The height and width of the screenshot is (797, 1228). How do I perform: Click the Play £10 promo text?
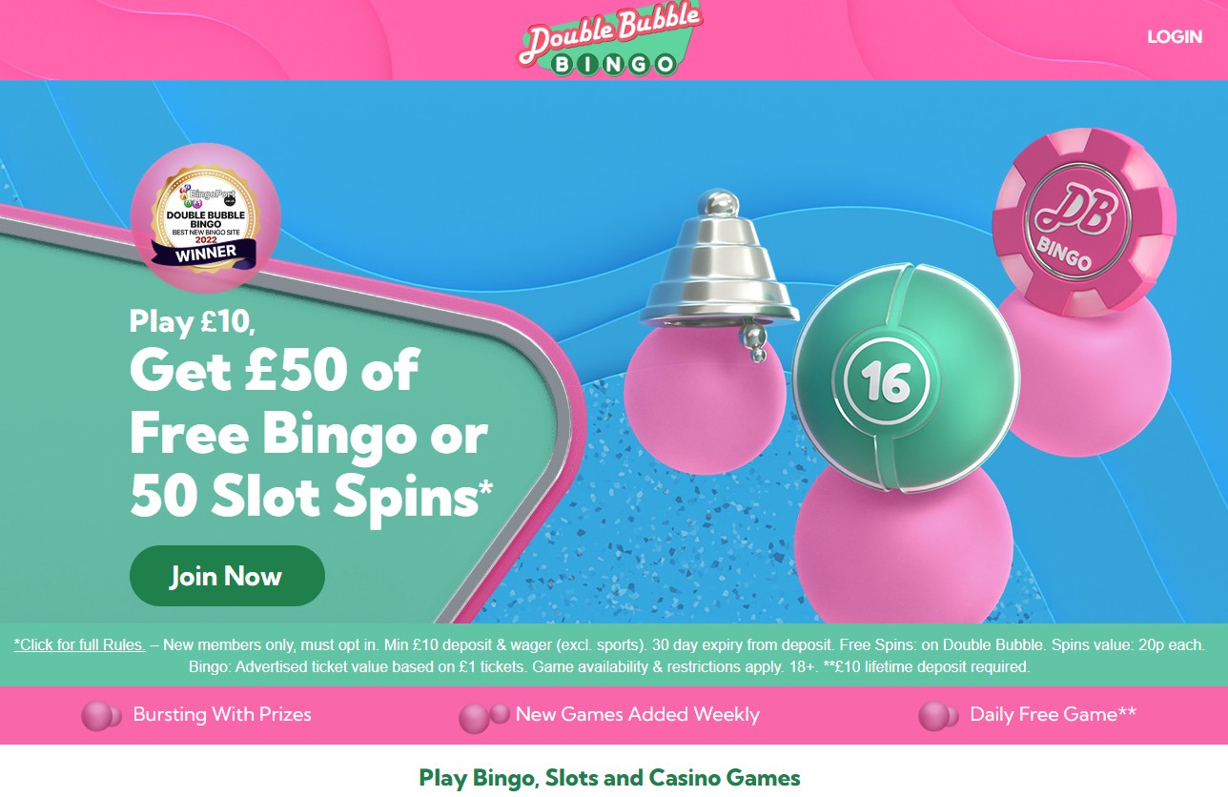pyautogui.click(x=192, y=322)
